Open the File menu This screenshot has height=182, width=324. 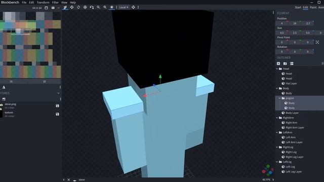pos(24,3)
